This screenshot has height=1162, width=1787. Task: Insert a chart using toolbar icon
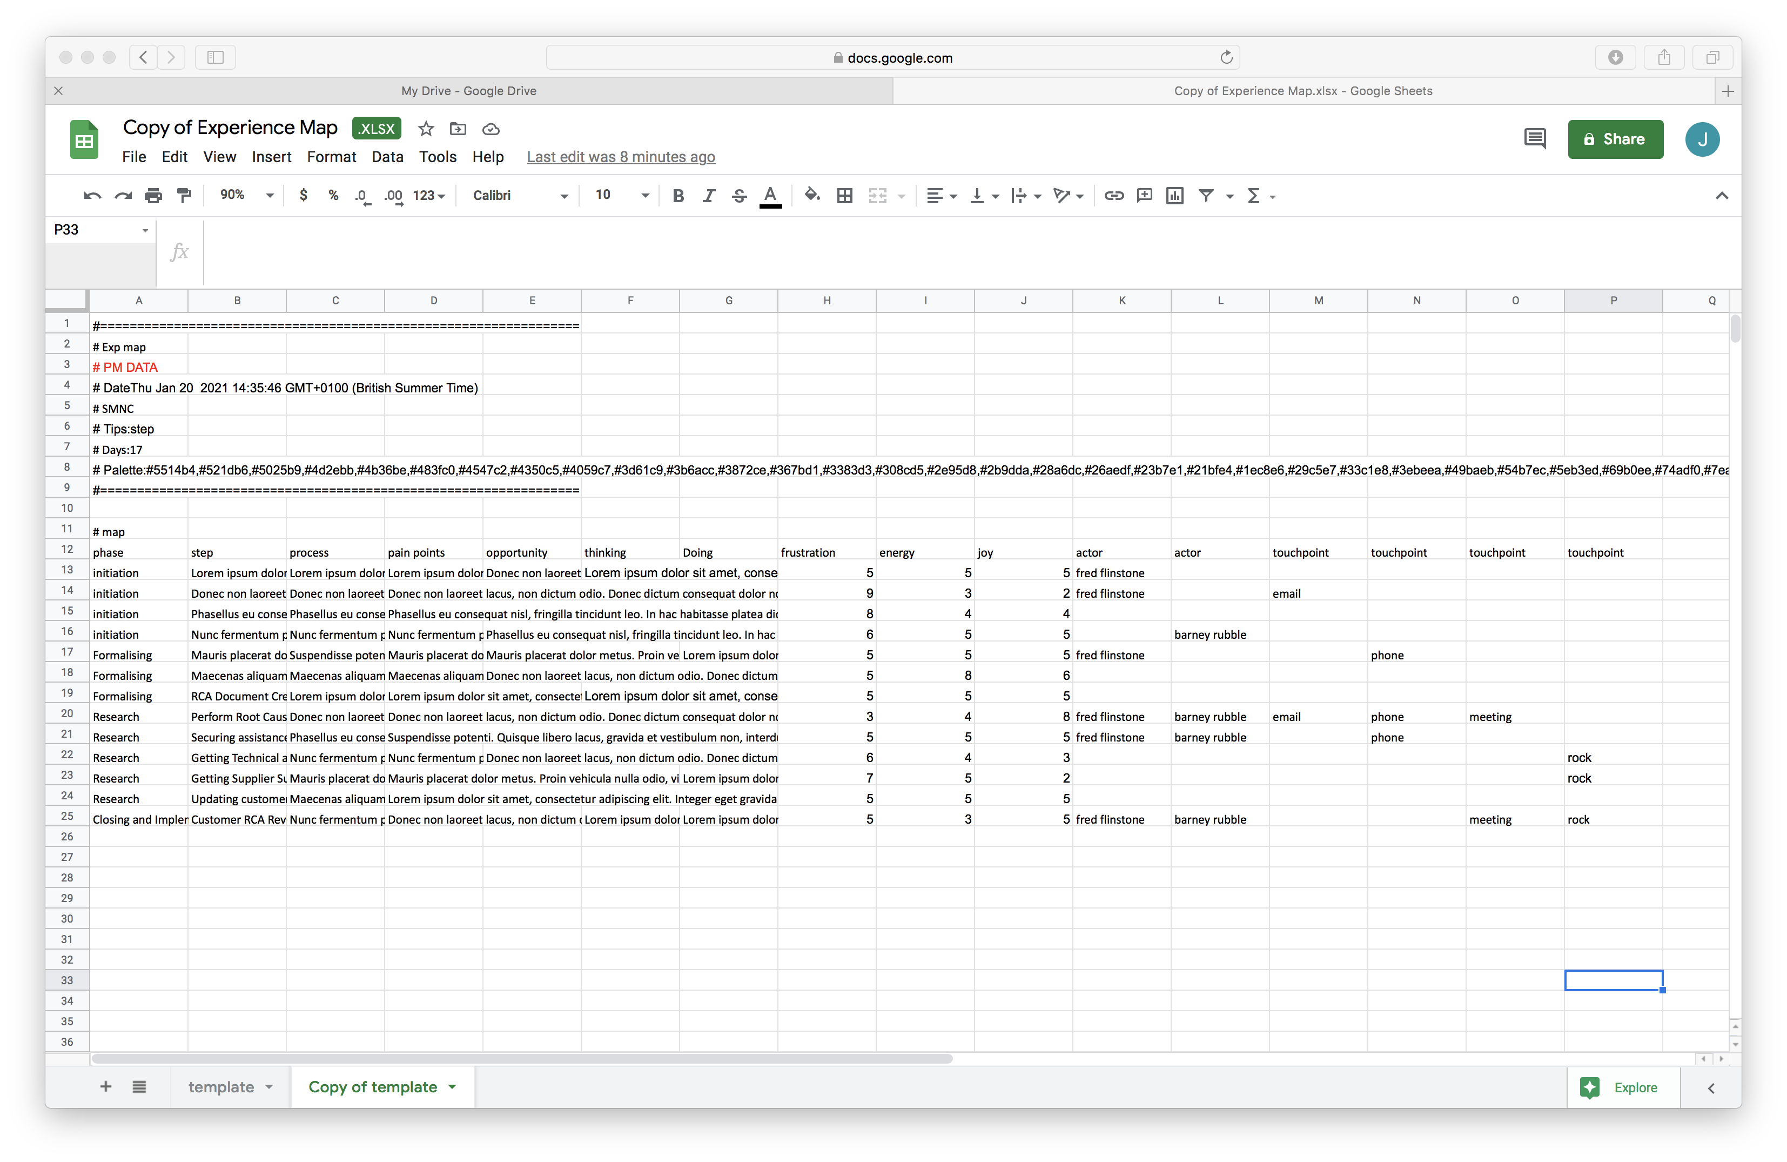(x=1175, y=195)
